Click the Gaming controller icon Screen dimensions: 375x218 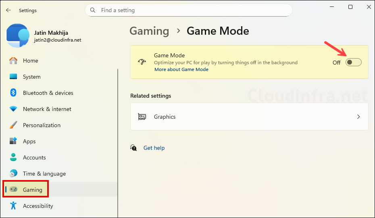tap(13, 189)
